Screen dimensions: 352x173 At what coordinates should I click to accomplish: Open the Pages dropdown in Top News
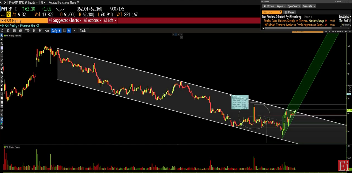point(281,6)
